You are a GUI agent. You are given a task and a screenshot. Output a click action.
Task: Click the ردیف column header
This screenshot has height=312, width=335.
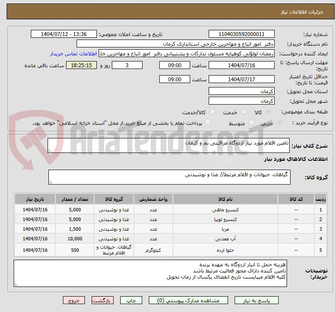click(320, 199)
